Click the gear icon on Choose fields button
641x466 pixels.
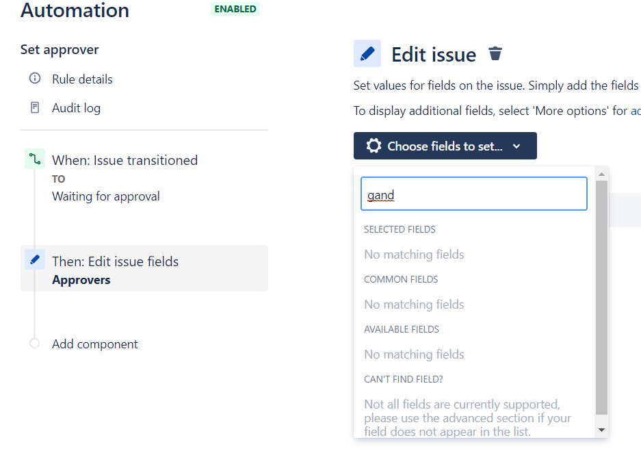click(x=374, y=146)
